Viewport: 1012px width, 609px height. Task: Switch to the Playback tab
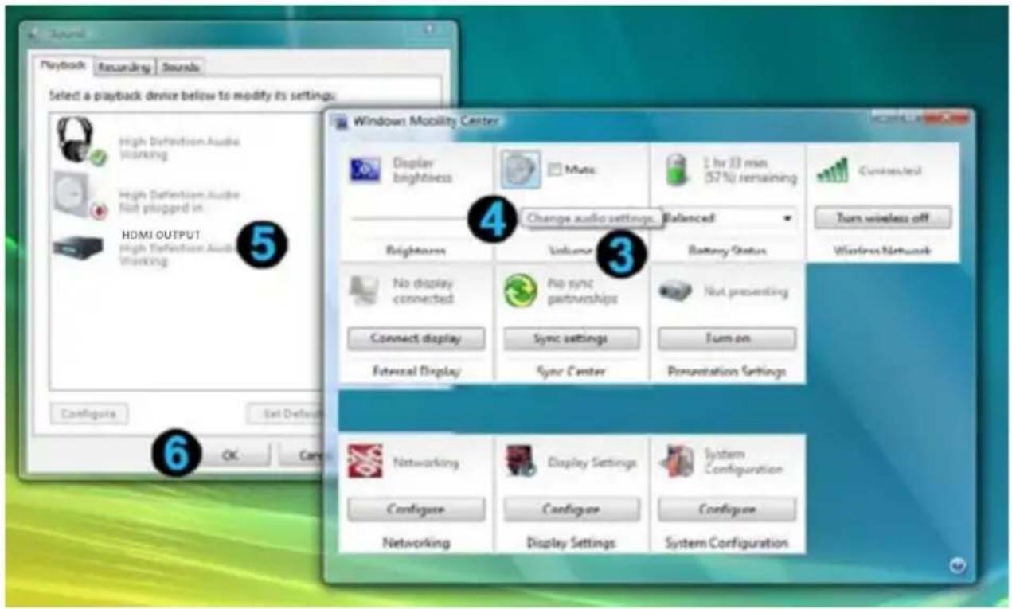tap(63, 66)
